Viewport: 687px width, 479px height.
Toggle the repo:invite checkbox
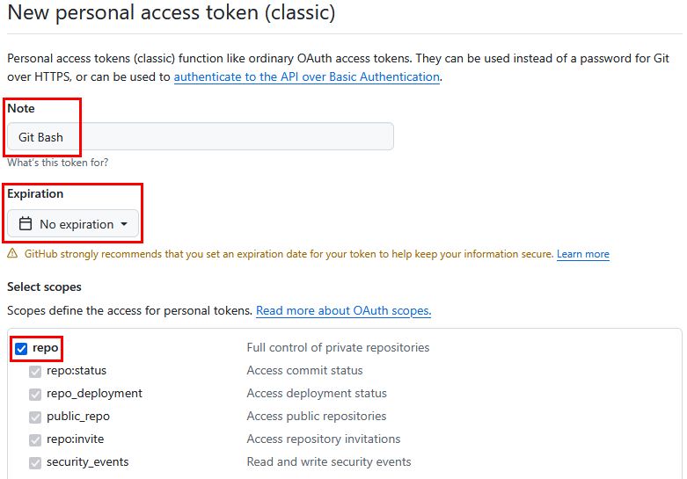[35, 439]
